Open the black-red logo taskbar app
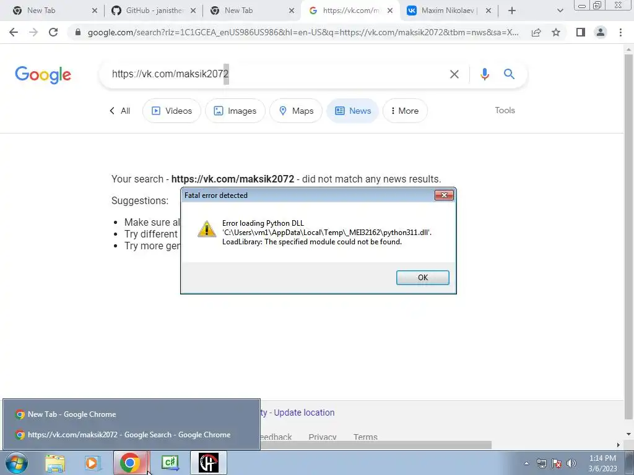The image size is (634, 475). 208,463
